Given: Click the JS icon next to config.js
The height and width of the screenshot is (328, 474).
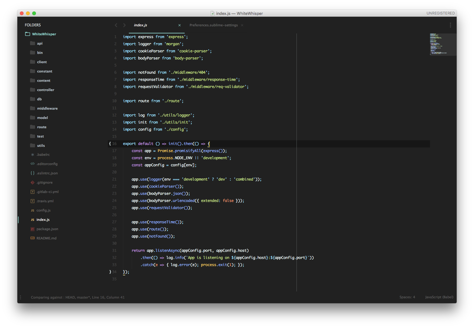Looking at the screenshot, I should point(32,210).
